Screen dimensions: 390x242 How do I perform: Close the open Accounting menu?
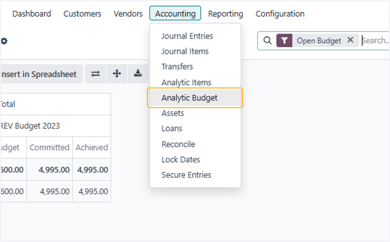(175, 14)
